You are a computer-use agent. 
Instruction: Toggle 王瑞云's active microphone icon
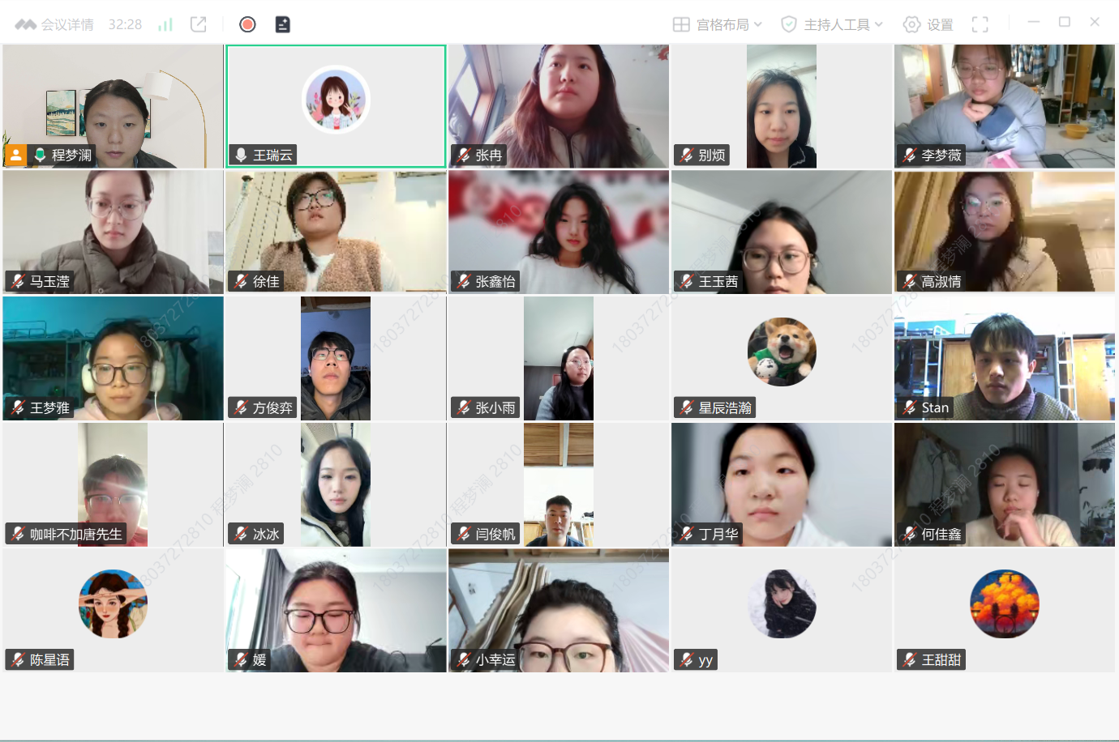tap(241, 155)
